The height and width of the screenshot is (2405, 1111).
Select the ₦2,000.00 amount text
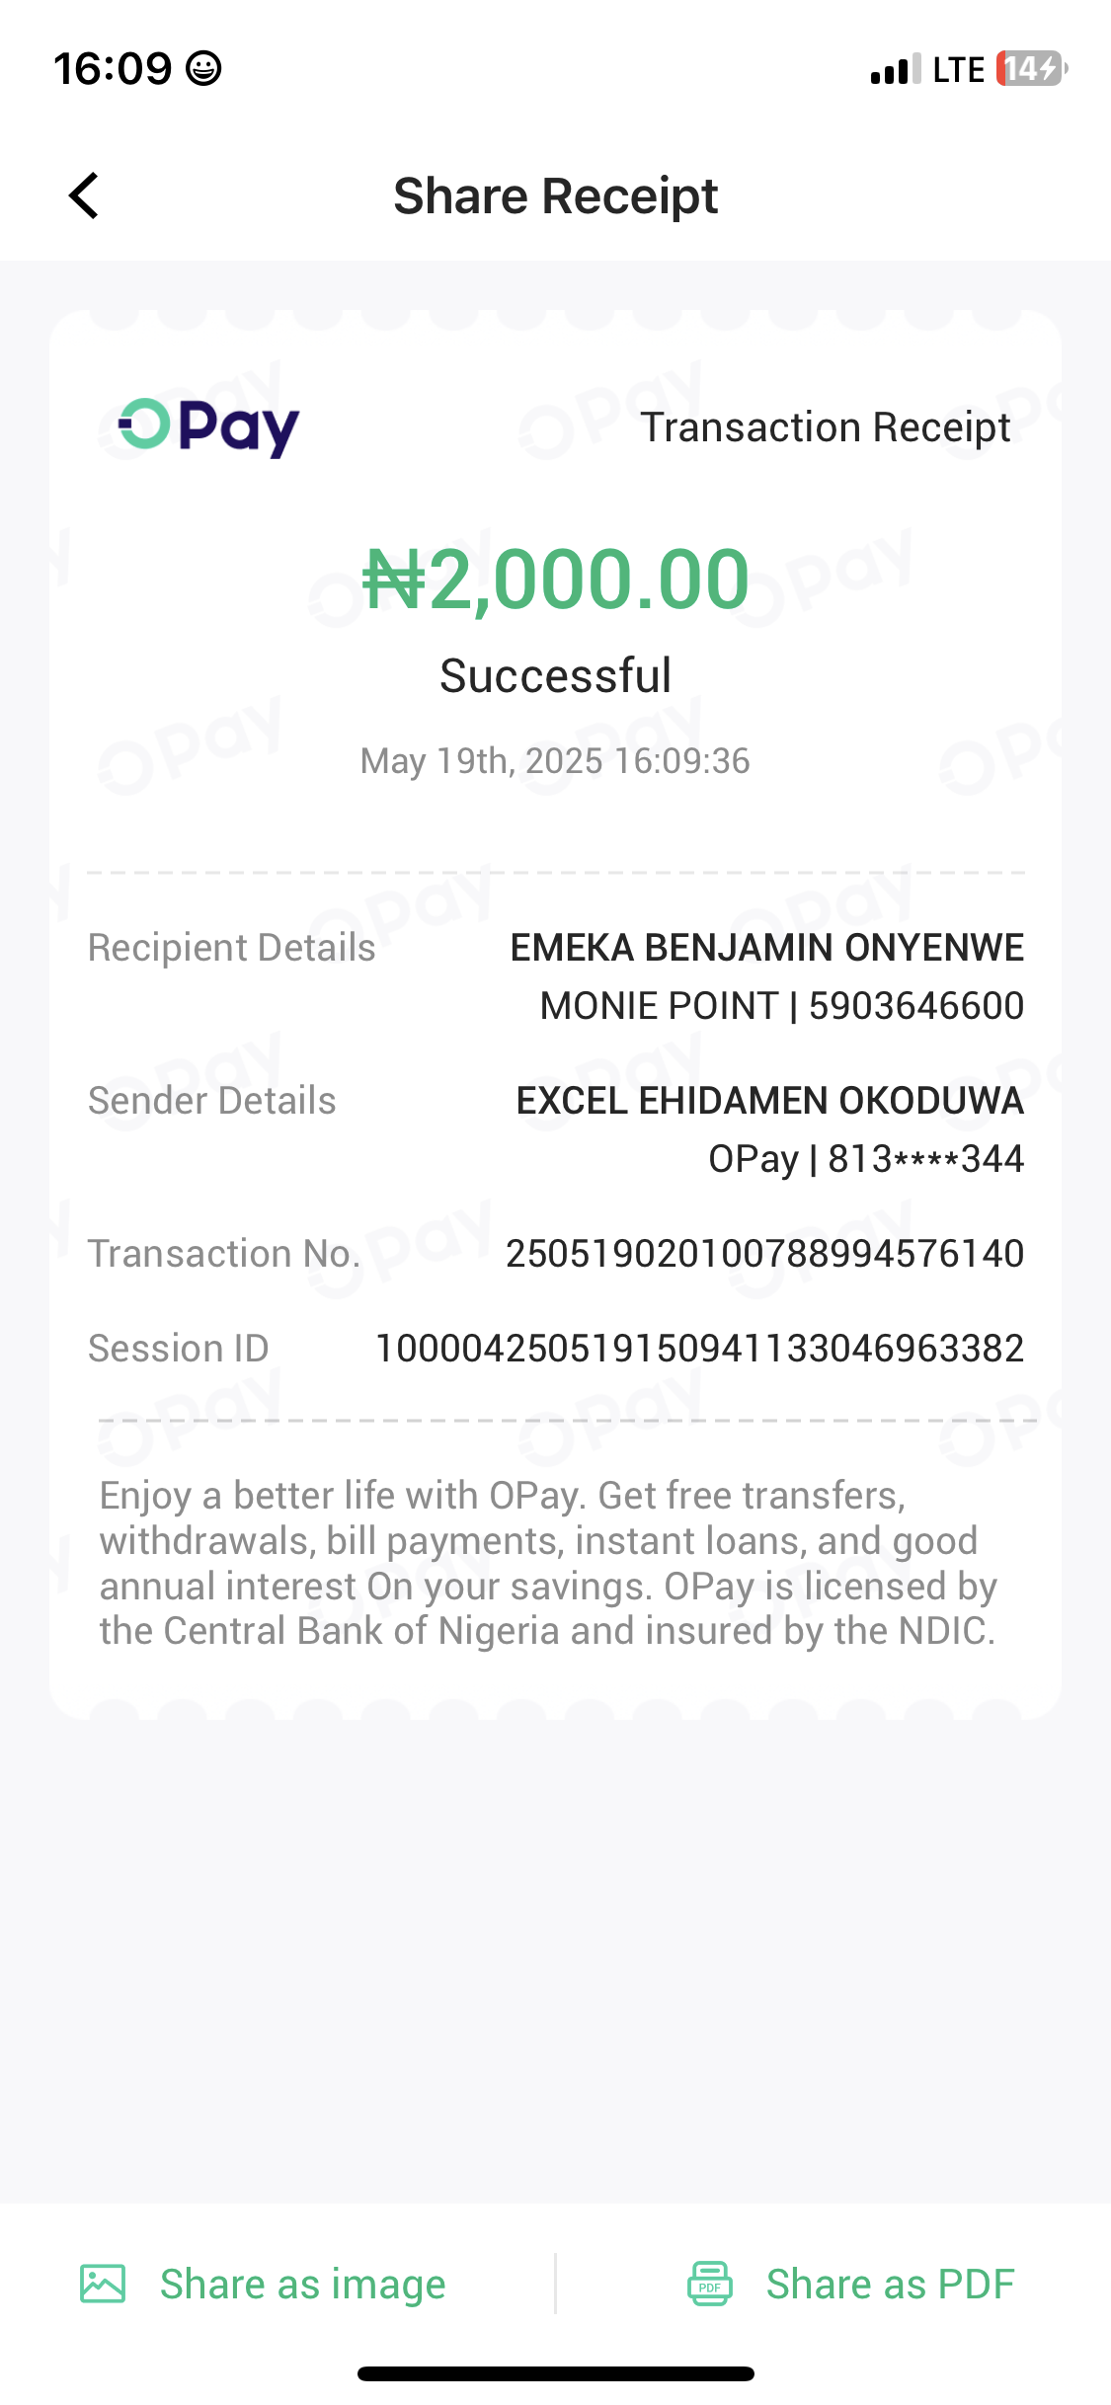point(555,580)
